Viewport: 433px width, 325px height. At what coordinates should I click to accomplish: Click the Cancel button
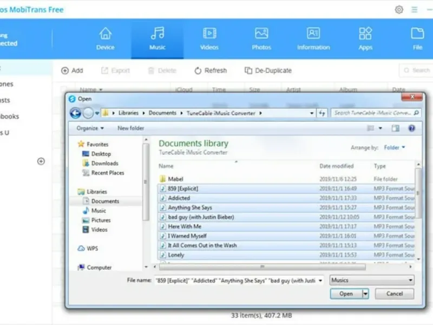[x=395, y=294]
